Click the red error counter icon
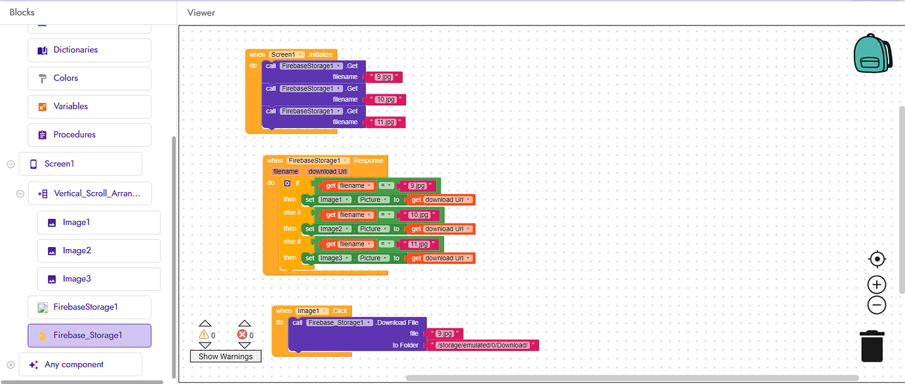Image resolution: width=905 pixels, height=384 pixels. (242, 335)
